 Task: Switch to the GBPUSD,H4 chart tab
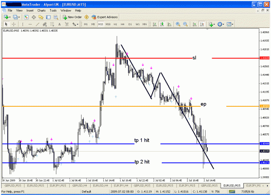pos(80,185)
